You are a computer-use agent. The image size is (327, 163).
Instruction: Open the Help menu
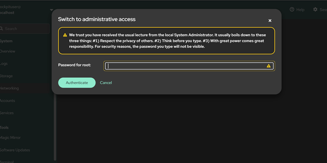click(x=297, y=10)
